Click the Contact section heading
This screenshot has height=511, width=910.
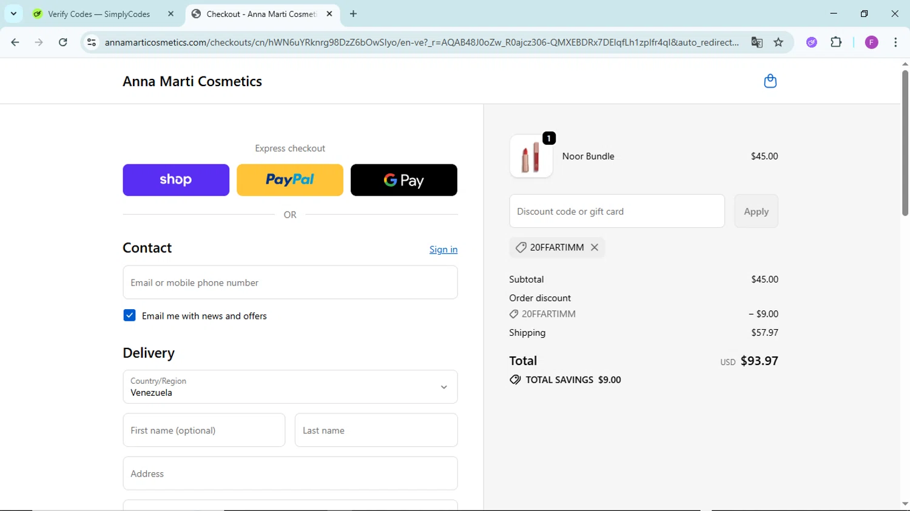pos(147,248)
